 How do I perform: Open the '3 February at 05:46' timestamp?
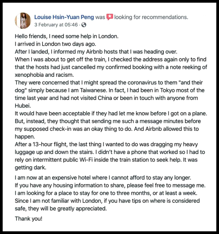click(56, 25)
